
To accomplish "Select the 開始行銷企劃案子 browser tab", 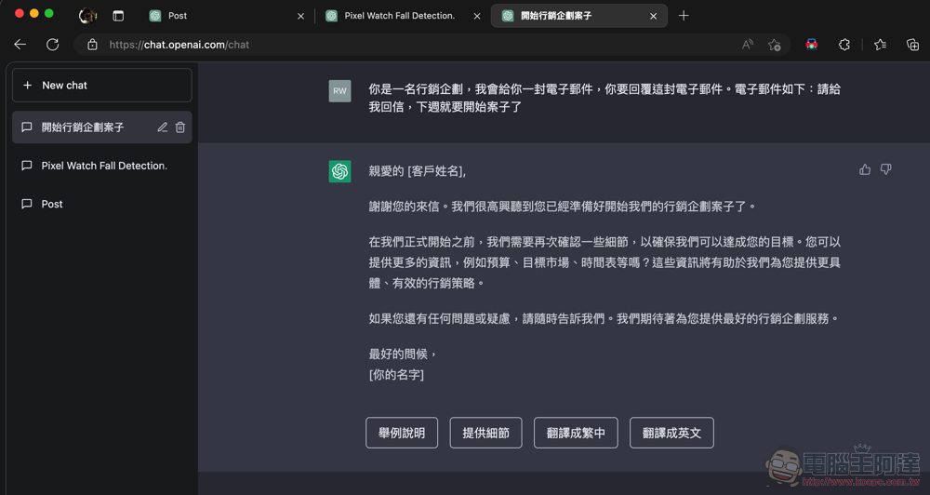I will pos(578,16).
